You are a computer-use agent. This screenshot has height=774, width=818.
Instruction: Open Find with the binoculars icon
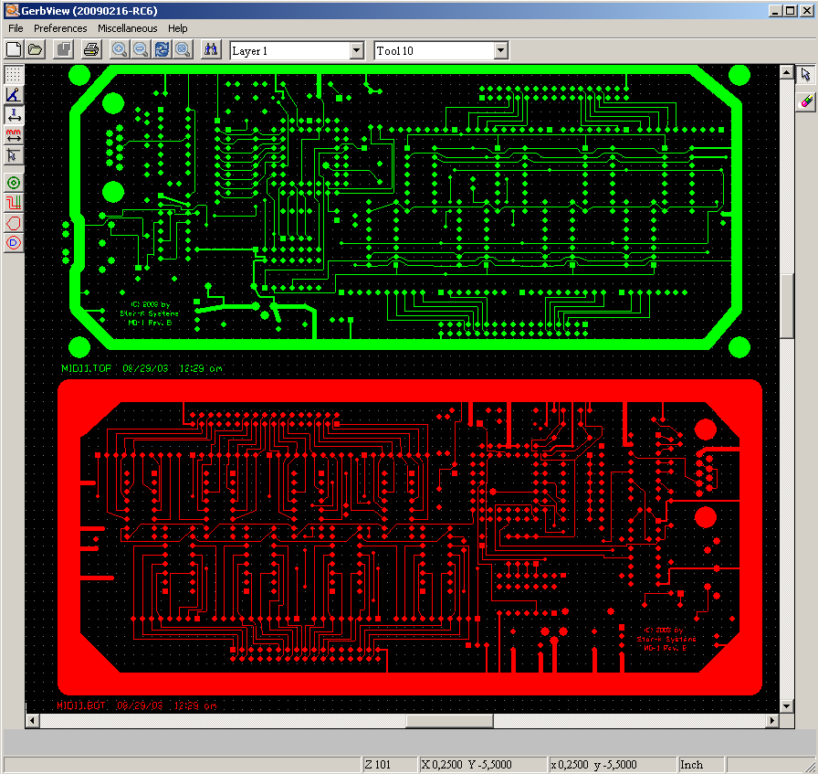pos(211,50)
